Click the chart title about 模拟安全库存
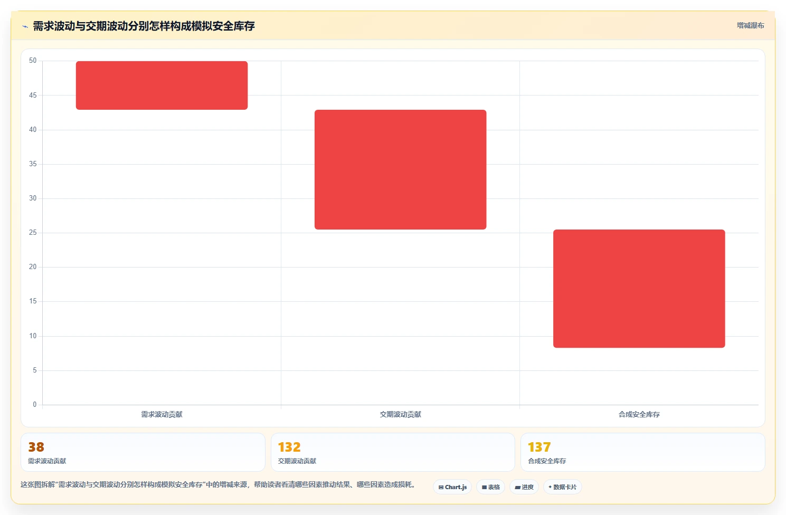786x515 pixels. 144,26
